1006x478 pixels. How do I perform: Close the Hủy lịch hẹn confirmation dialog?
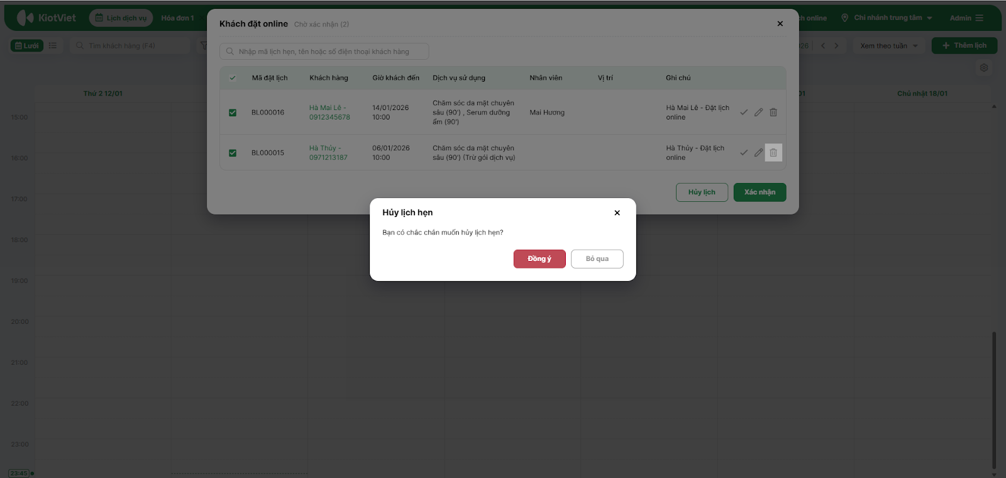point(617,213)
